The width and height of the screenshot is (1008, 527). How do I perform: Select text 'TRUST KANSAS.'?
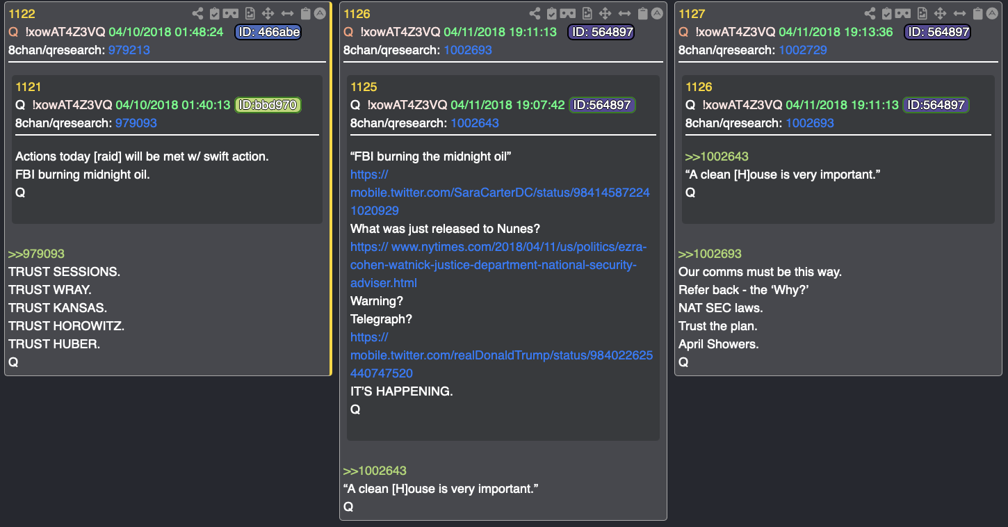58,308
